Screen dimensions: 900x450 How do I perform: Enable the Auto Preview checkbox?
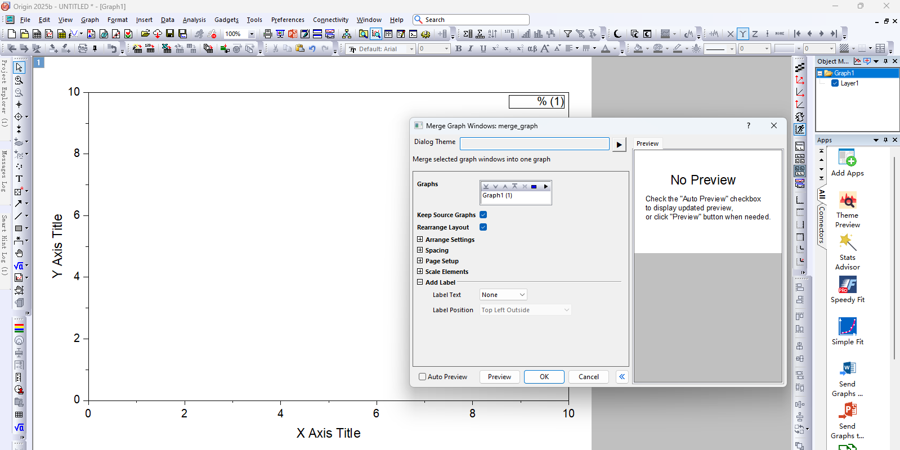[422, 377]
